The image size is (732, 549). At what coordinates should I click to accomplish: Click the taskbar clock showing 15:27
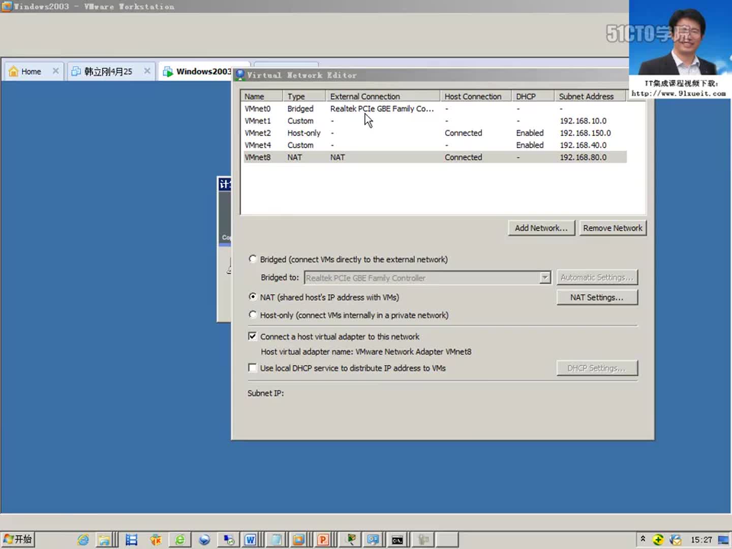pos(701,540)
